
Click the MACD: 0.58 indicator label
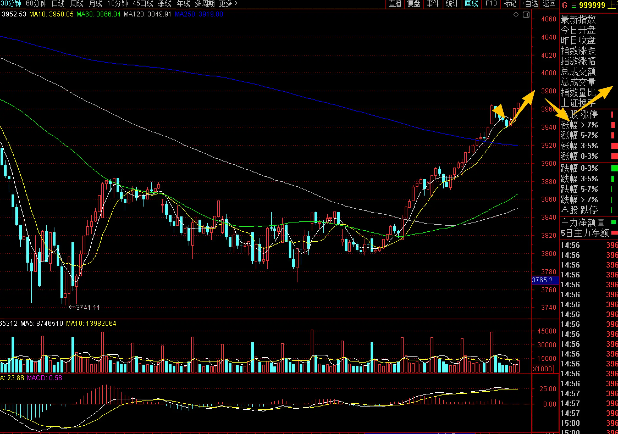pos(45,378)
